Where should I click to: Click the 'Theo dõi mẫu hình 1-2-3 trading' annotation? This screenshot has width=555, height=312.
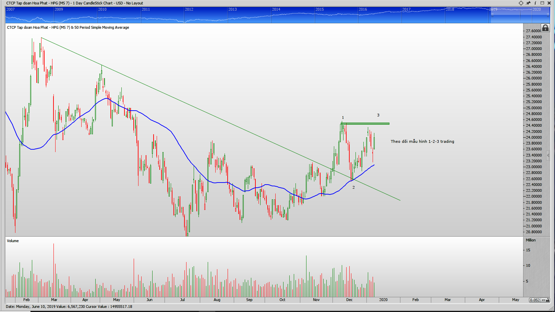(x=422, y=141)
